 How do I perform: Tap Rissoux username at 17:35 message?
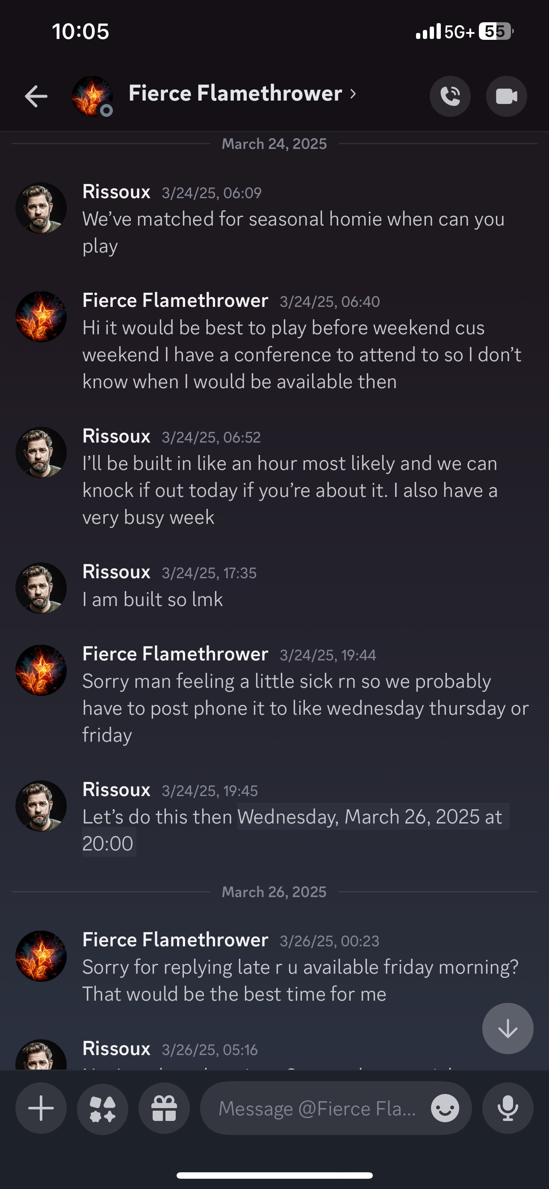[116, 572]
